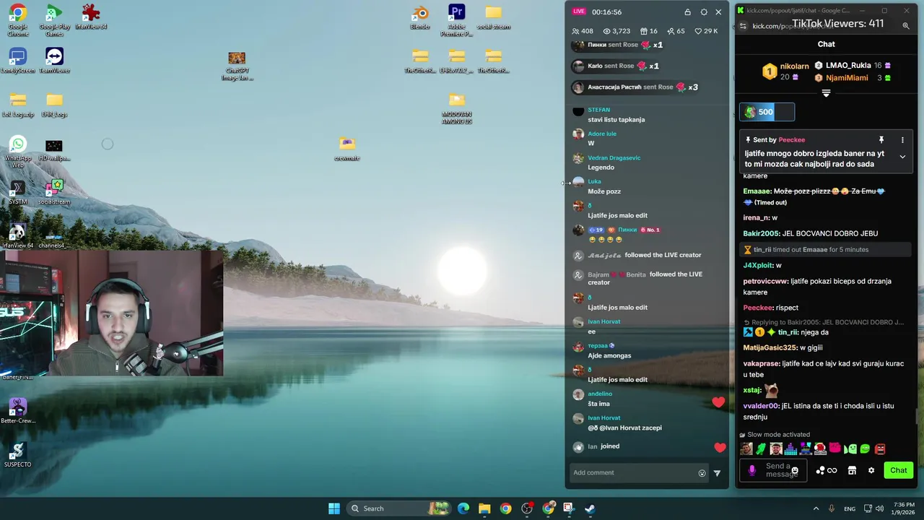
Task: Open Kick chat emote picker smiley
Action: coord(795,471)
